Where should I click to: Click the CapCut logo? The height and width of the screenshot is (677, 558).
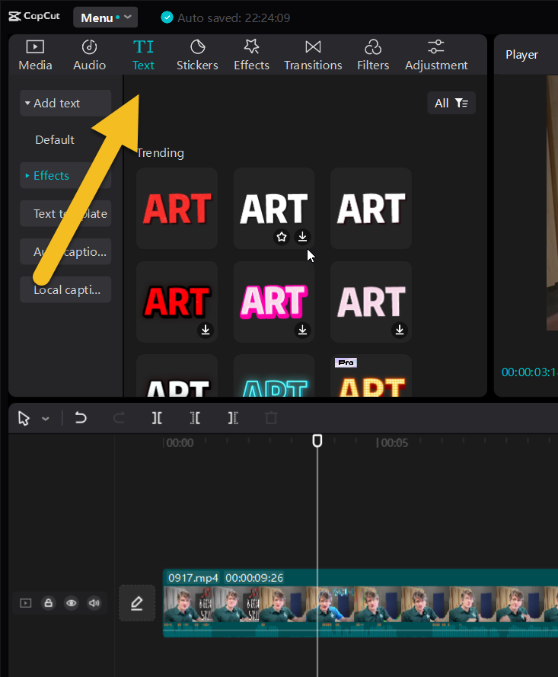34,17
